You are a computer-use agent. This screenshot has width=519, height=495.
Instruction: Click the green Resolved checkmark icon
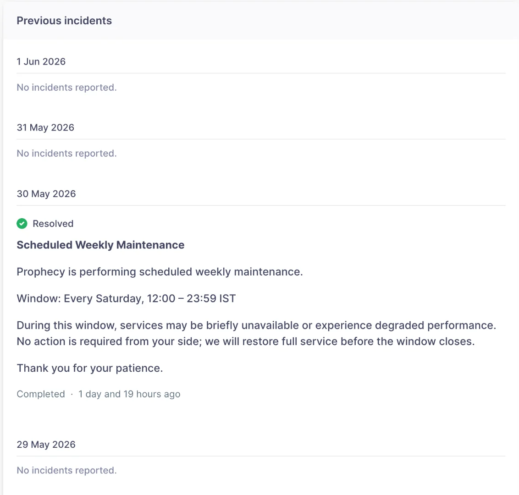[22, 224]
